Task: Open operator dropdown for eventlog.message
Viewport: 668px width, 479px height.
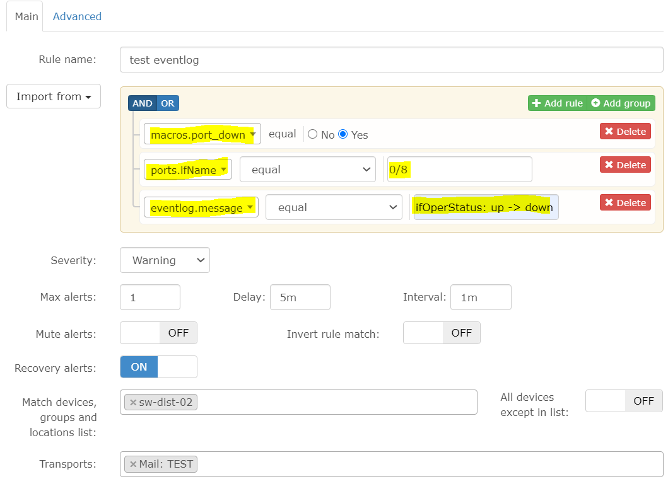Action: [333, 207]
